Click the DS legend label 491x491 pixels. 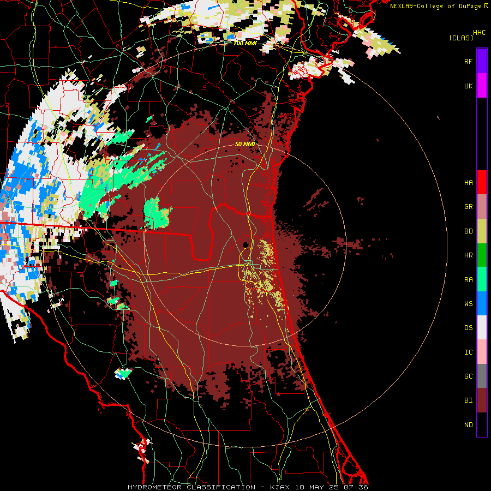(468, 328)
